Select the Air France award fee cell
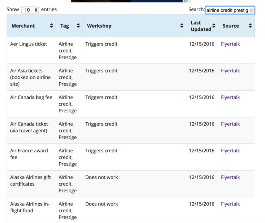This screenshot has width=265, height=223. (29, 154)
